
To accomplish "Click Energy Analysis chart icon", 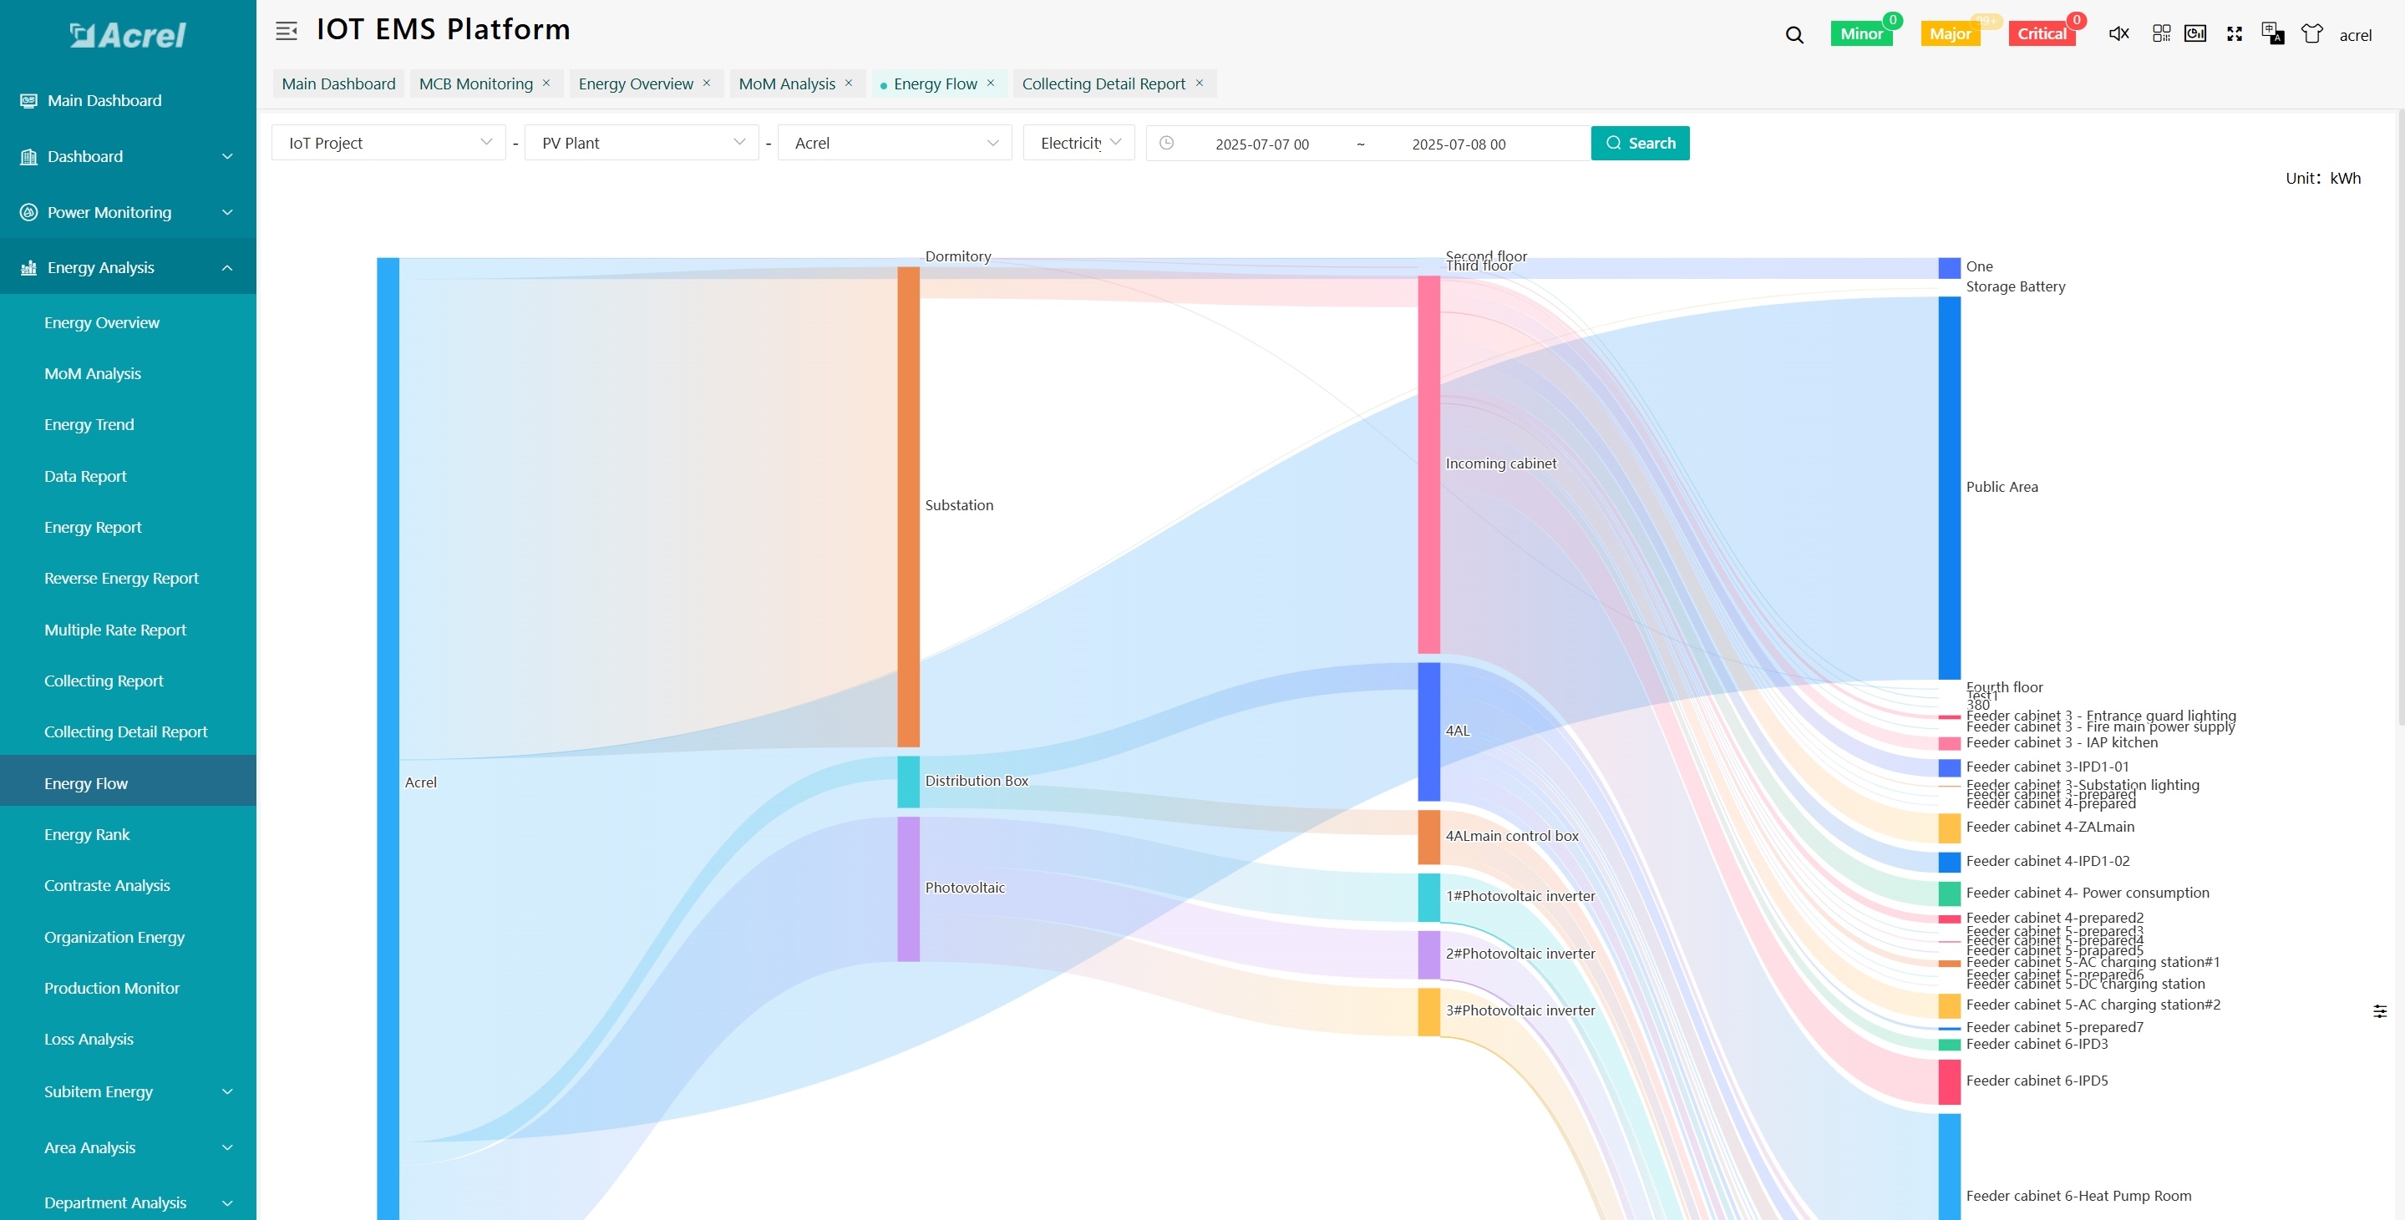I will click(29, 268).
